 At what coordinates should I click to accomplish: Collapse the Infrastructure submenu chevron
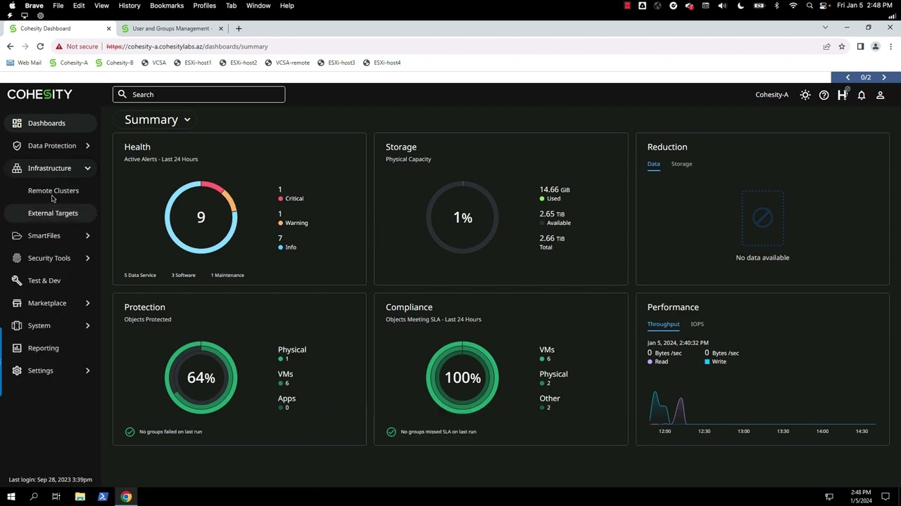coord(87,168)
